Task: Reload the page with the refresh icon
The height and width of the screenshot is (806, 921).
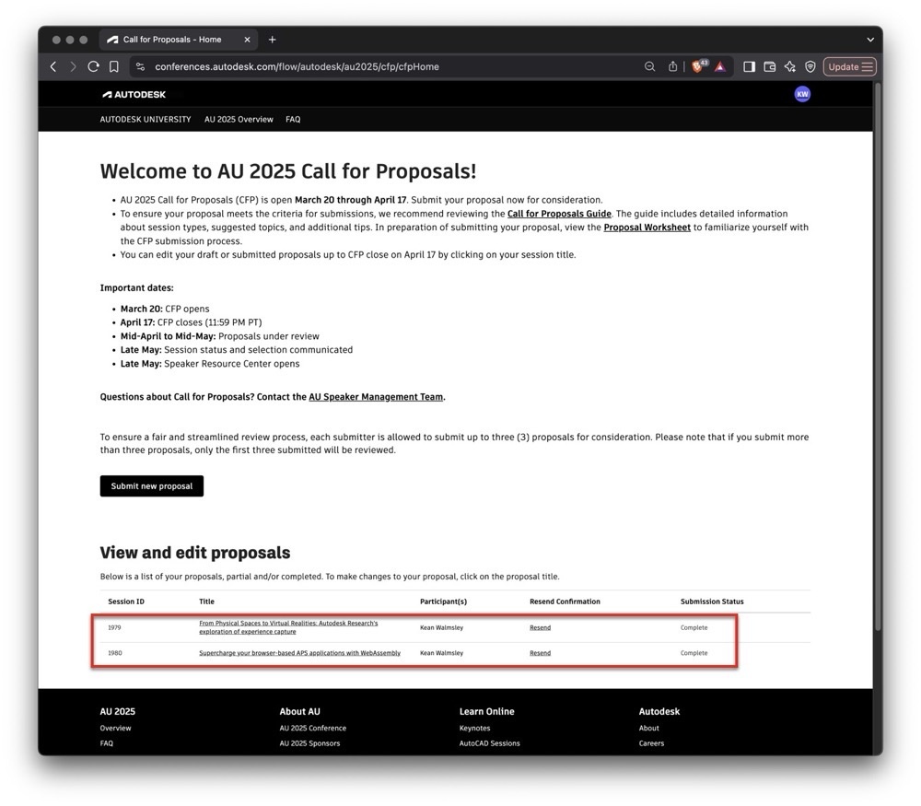Action: (x=93, y=66)
